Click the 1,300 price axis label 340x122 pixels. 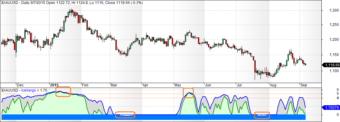point(330,10)
